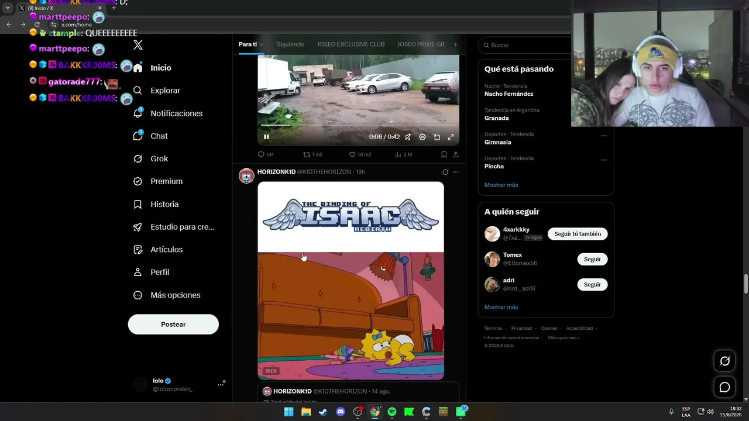Unmute the video sound
The height and width of the screenshot is (421, 749).
click(x=408, y=137)
